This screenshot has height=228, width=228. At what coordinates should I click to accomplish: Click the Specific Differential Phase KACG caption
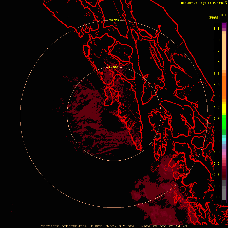coord(114,226)
